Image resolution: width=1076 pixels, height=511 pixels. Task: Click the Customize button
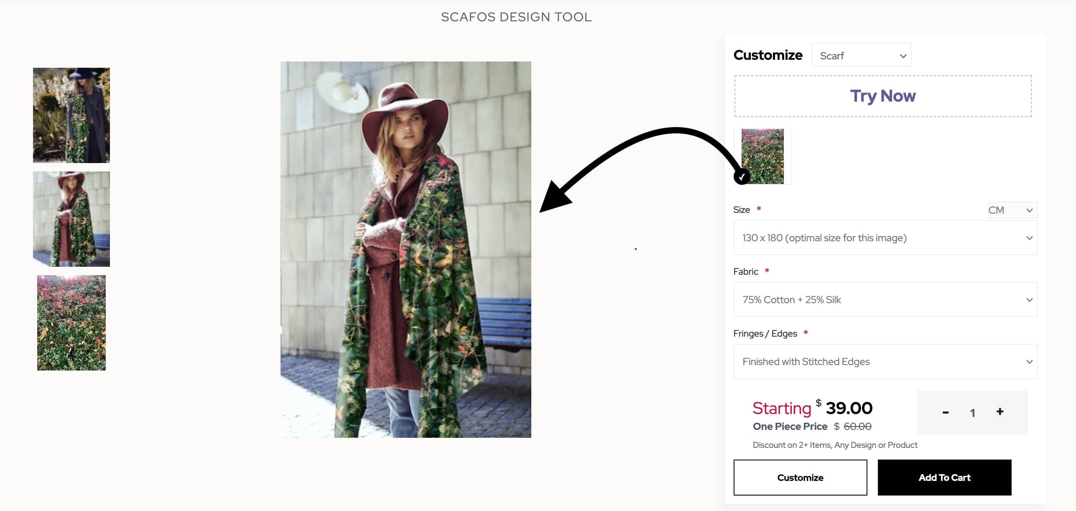coord(800,477)
